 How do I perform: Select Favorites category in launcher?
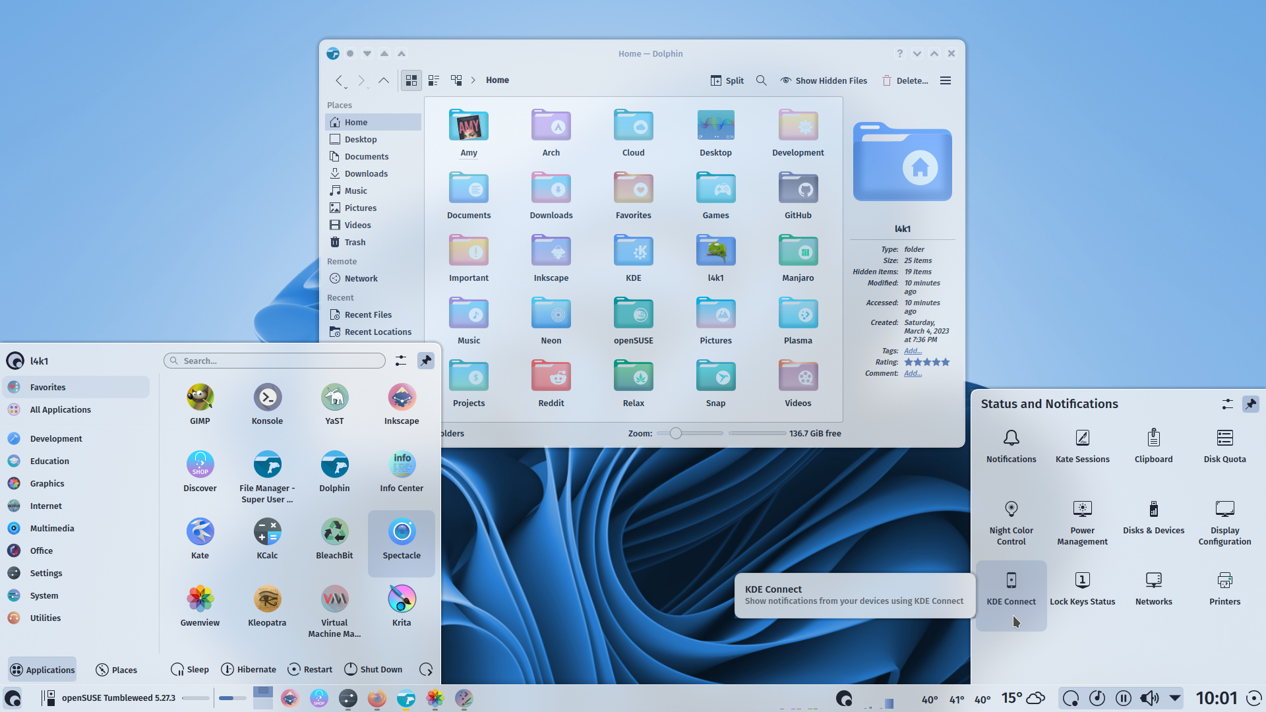coord(76,388)
